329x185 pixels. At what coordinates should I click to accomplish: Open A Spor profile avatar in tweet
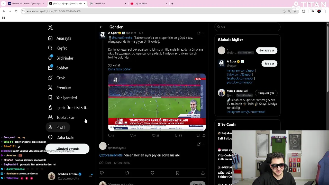point(103,35)
